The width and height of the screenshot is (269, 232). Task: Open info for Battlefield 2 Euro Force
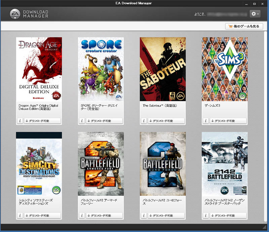coord(144,216)
